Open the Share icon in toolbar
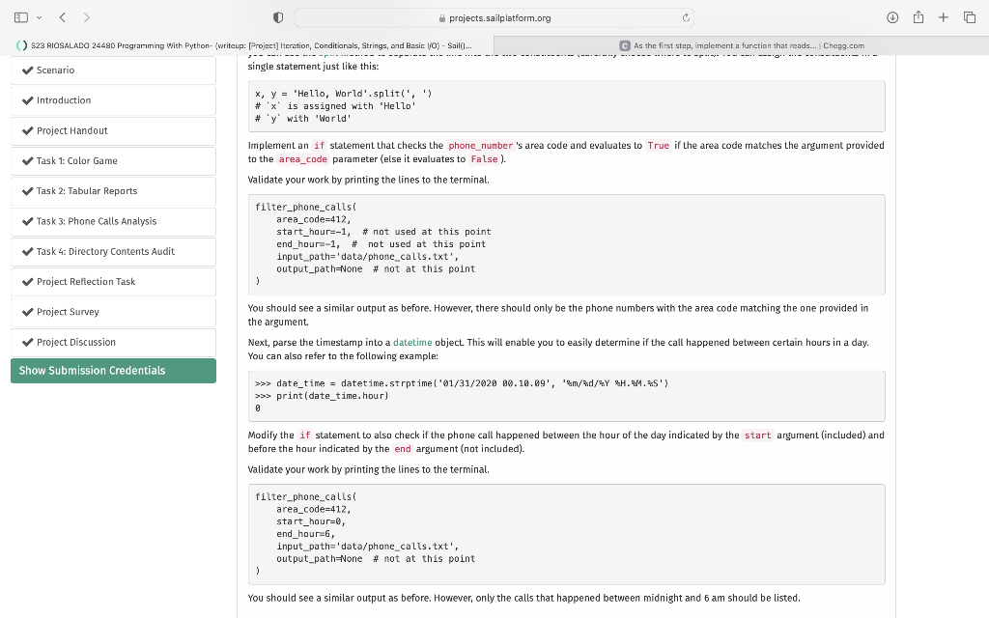 coord(918,17)
